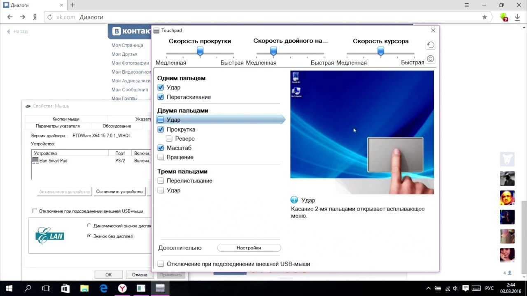Open Мои Сообщения in VK menu

click(130, 90)
